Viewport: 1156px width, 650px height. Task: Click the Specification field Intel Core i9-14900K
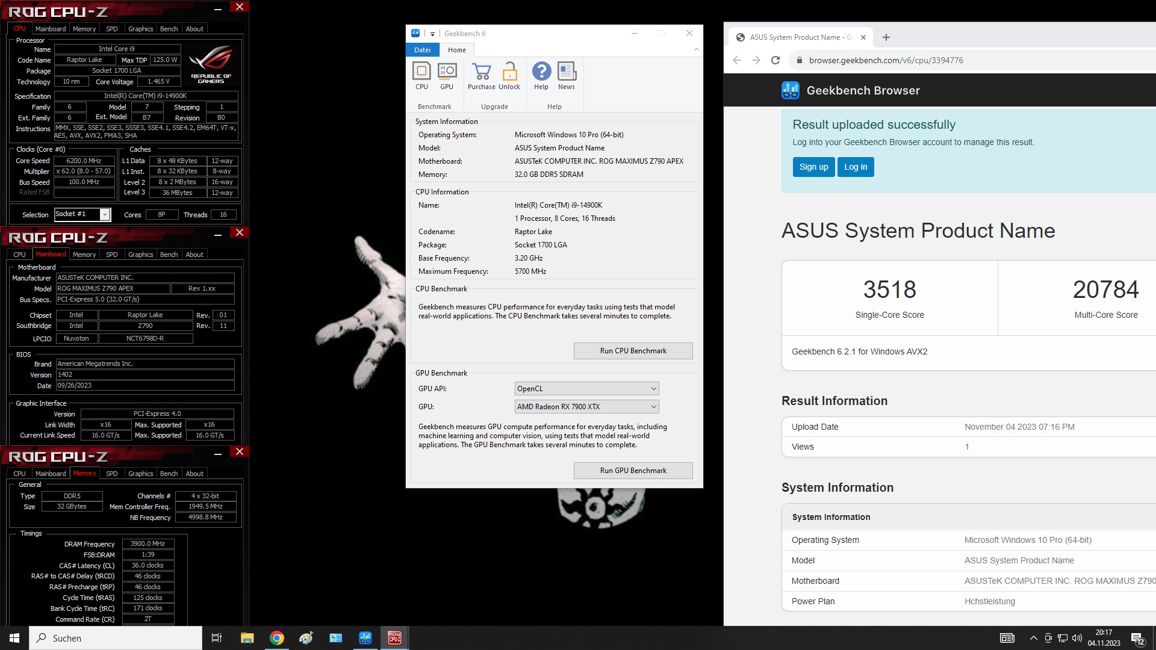pyautogui.click(x=146, y=96)
